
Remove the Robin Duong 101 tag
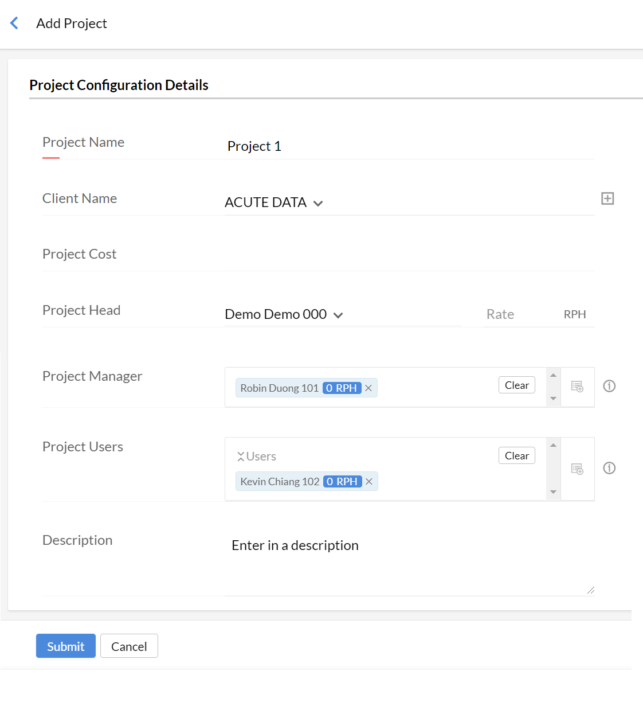(368, 388)
